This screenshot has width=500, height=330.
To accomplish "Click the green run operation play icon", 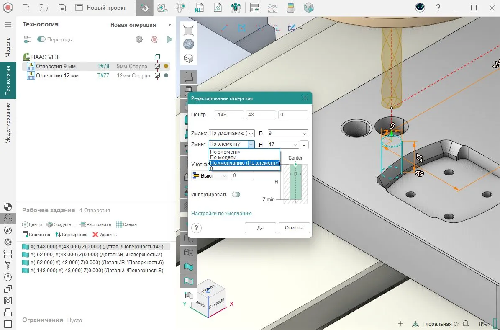I will (x=169, y=39).
